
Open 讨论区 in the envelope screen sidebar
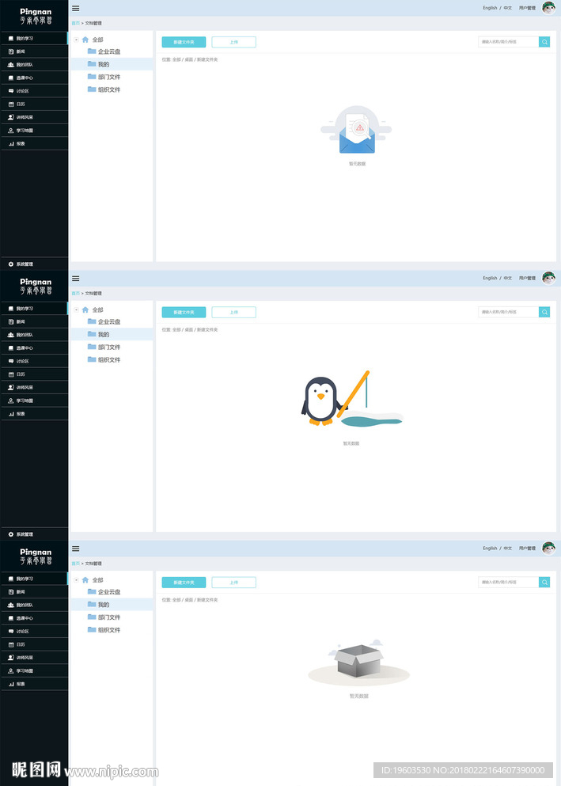coord(33,91)
